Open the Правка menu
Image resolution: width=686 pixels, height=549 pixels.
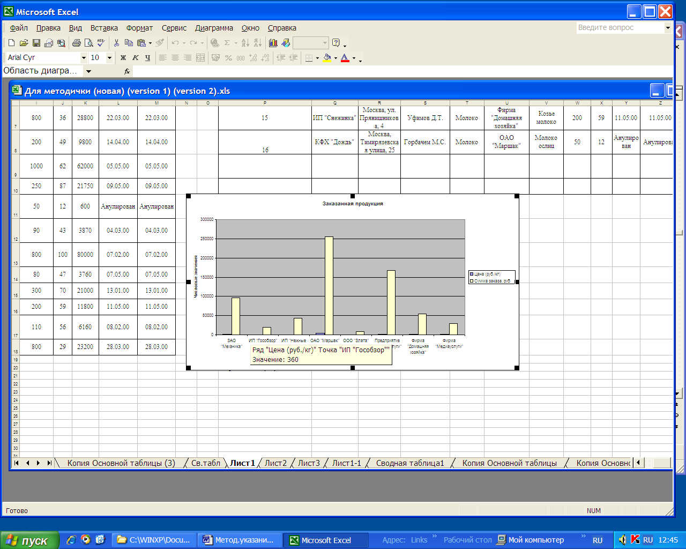pyautogui.click(x=48, y=28)
